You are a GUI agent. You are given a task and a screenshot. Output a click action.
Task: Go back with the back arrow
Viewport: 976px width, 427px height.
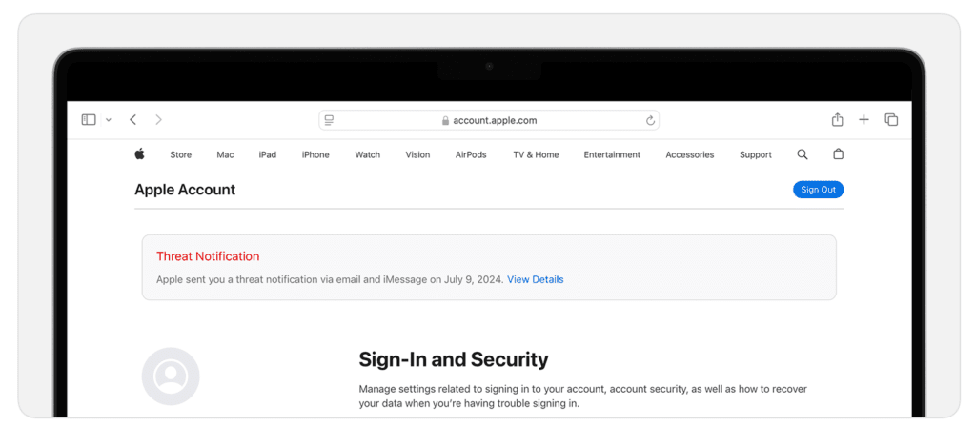click(x=132, y=119)
